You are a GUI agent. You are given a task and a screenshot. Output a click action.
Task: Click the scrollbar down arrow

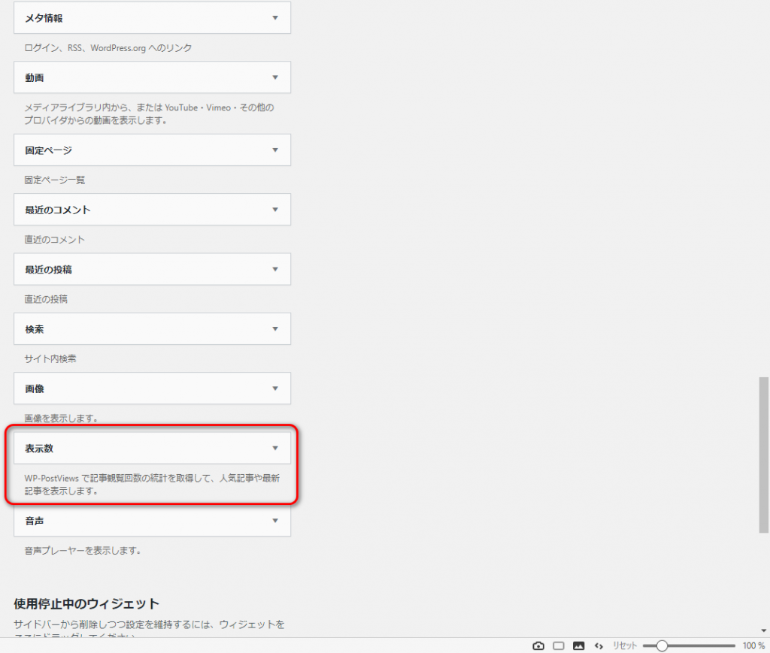pyautogui.click(x=764, y=630)
